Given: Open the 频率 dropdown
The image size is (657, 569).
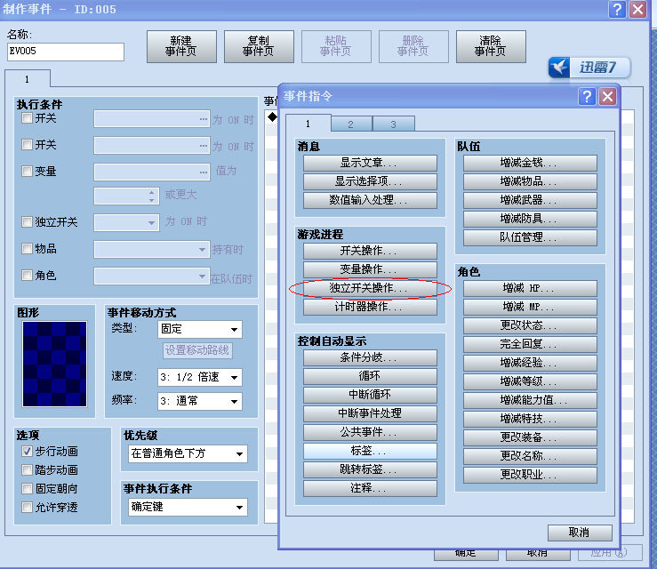Looking at the screenshot, I should pyautogui.click(x=200, y=401).
